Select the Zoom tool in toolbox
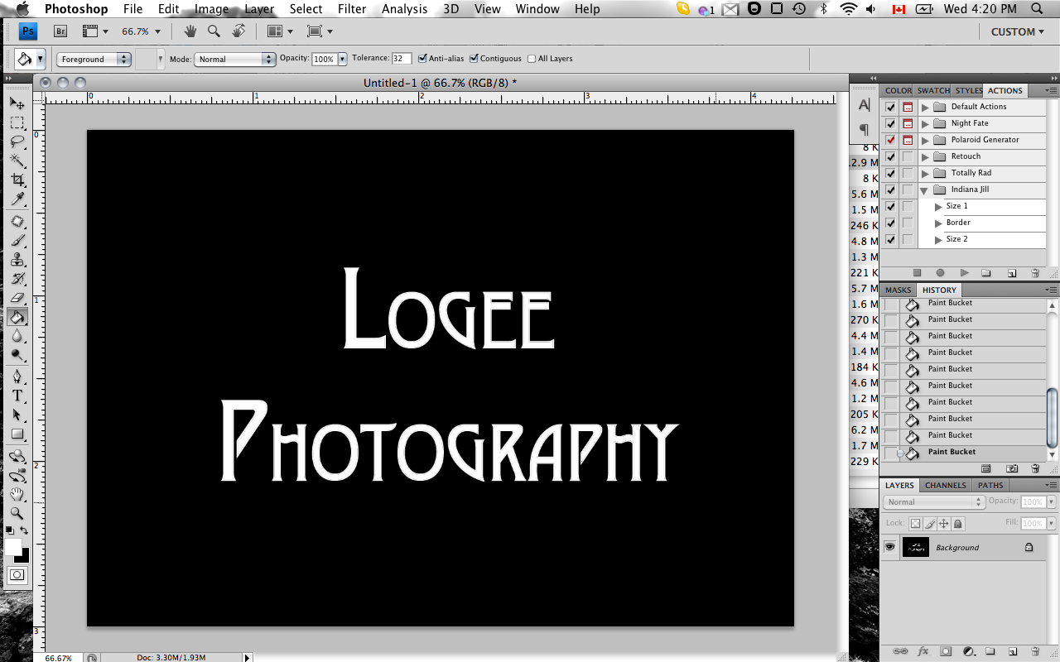 click(17, 513)
